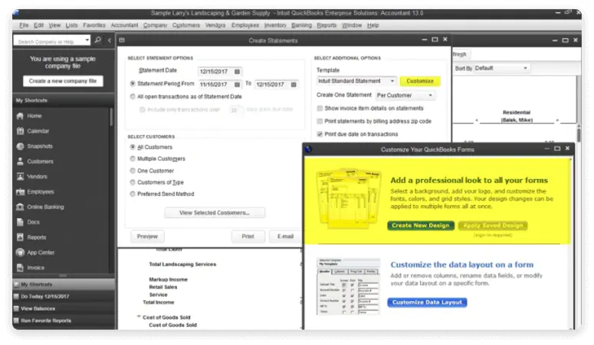Open Customers in the shortcuts sidebar
594x345 pixels.
coord(40,161)
